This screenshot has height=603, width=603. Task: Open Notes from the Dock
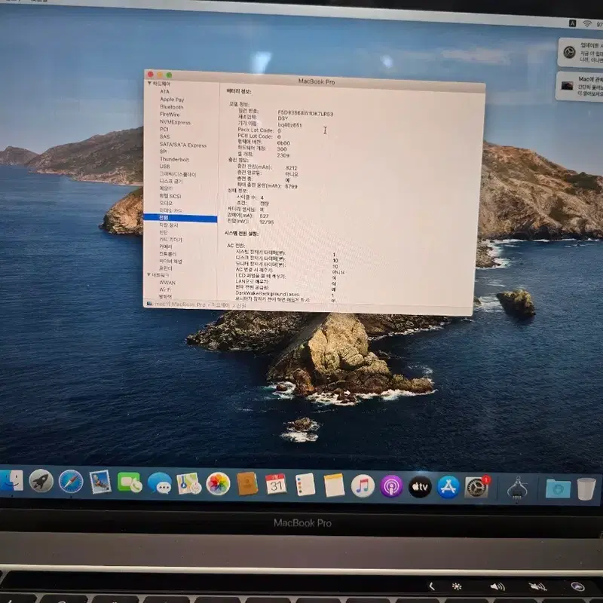(334, 485)
